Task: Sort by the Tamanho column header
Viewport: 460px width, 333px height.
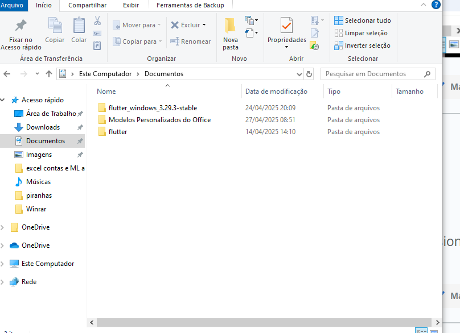Action: click(x=409, y=91)
